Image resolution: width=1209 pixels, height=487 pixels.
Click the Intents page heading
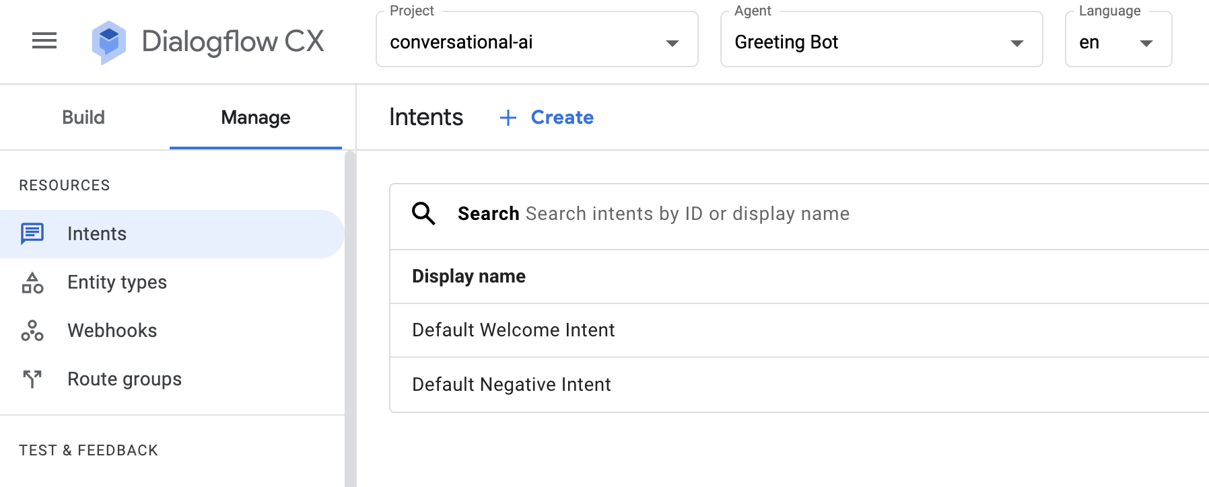[426, 117]
